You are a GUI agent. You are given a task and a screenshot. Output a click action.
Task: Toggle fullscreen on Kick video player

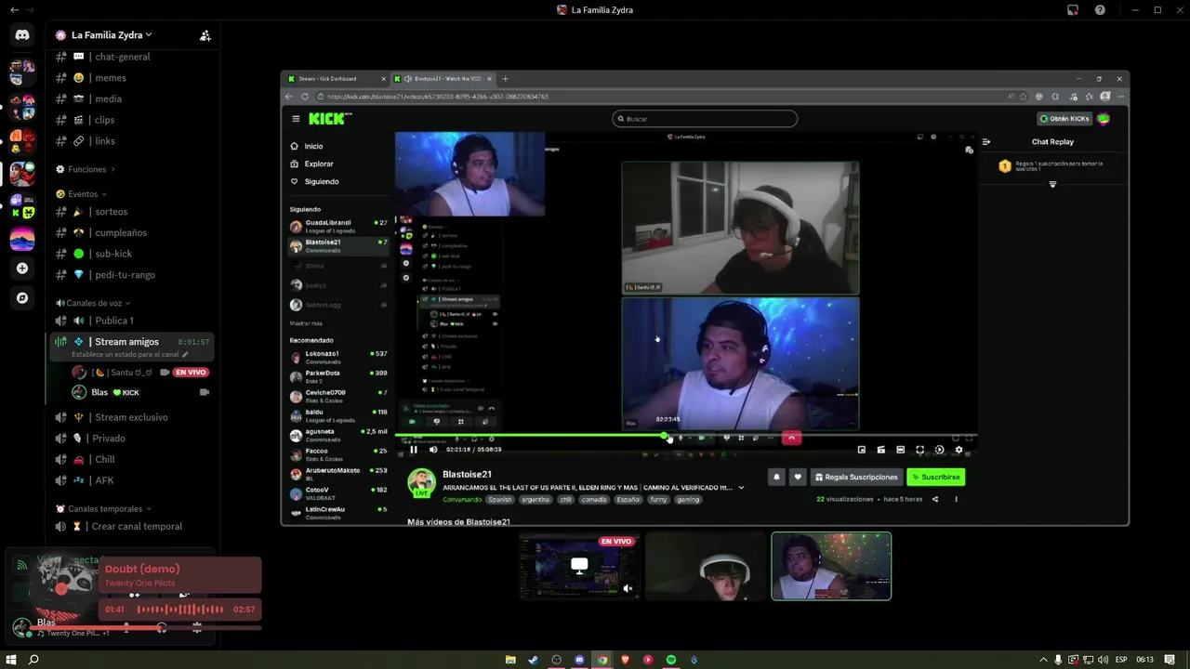pyautogui.click(x=919, y=450)
